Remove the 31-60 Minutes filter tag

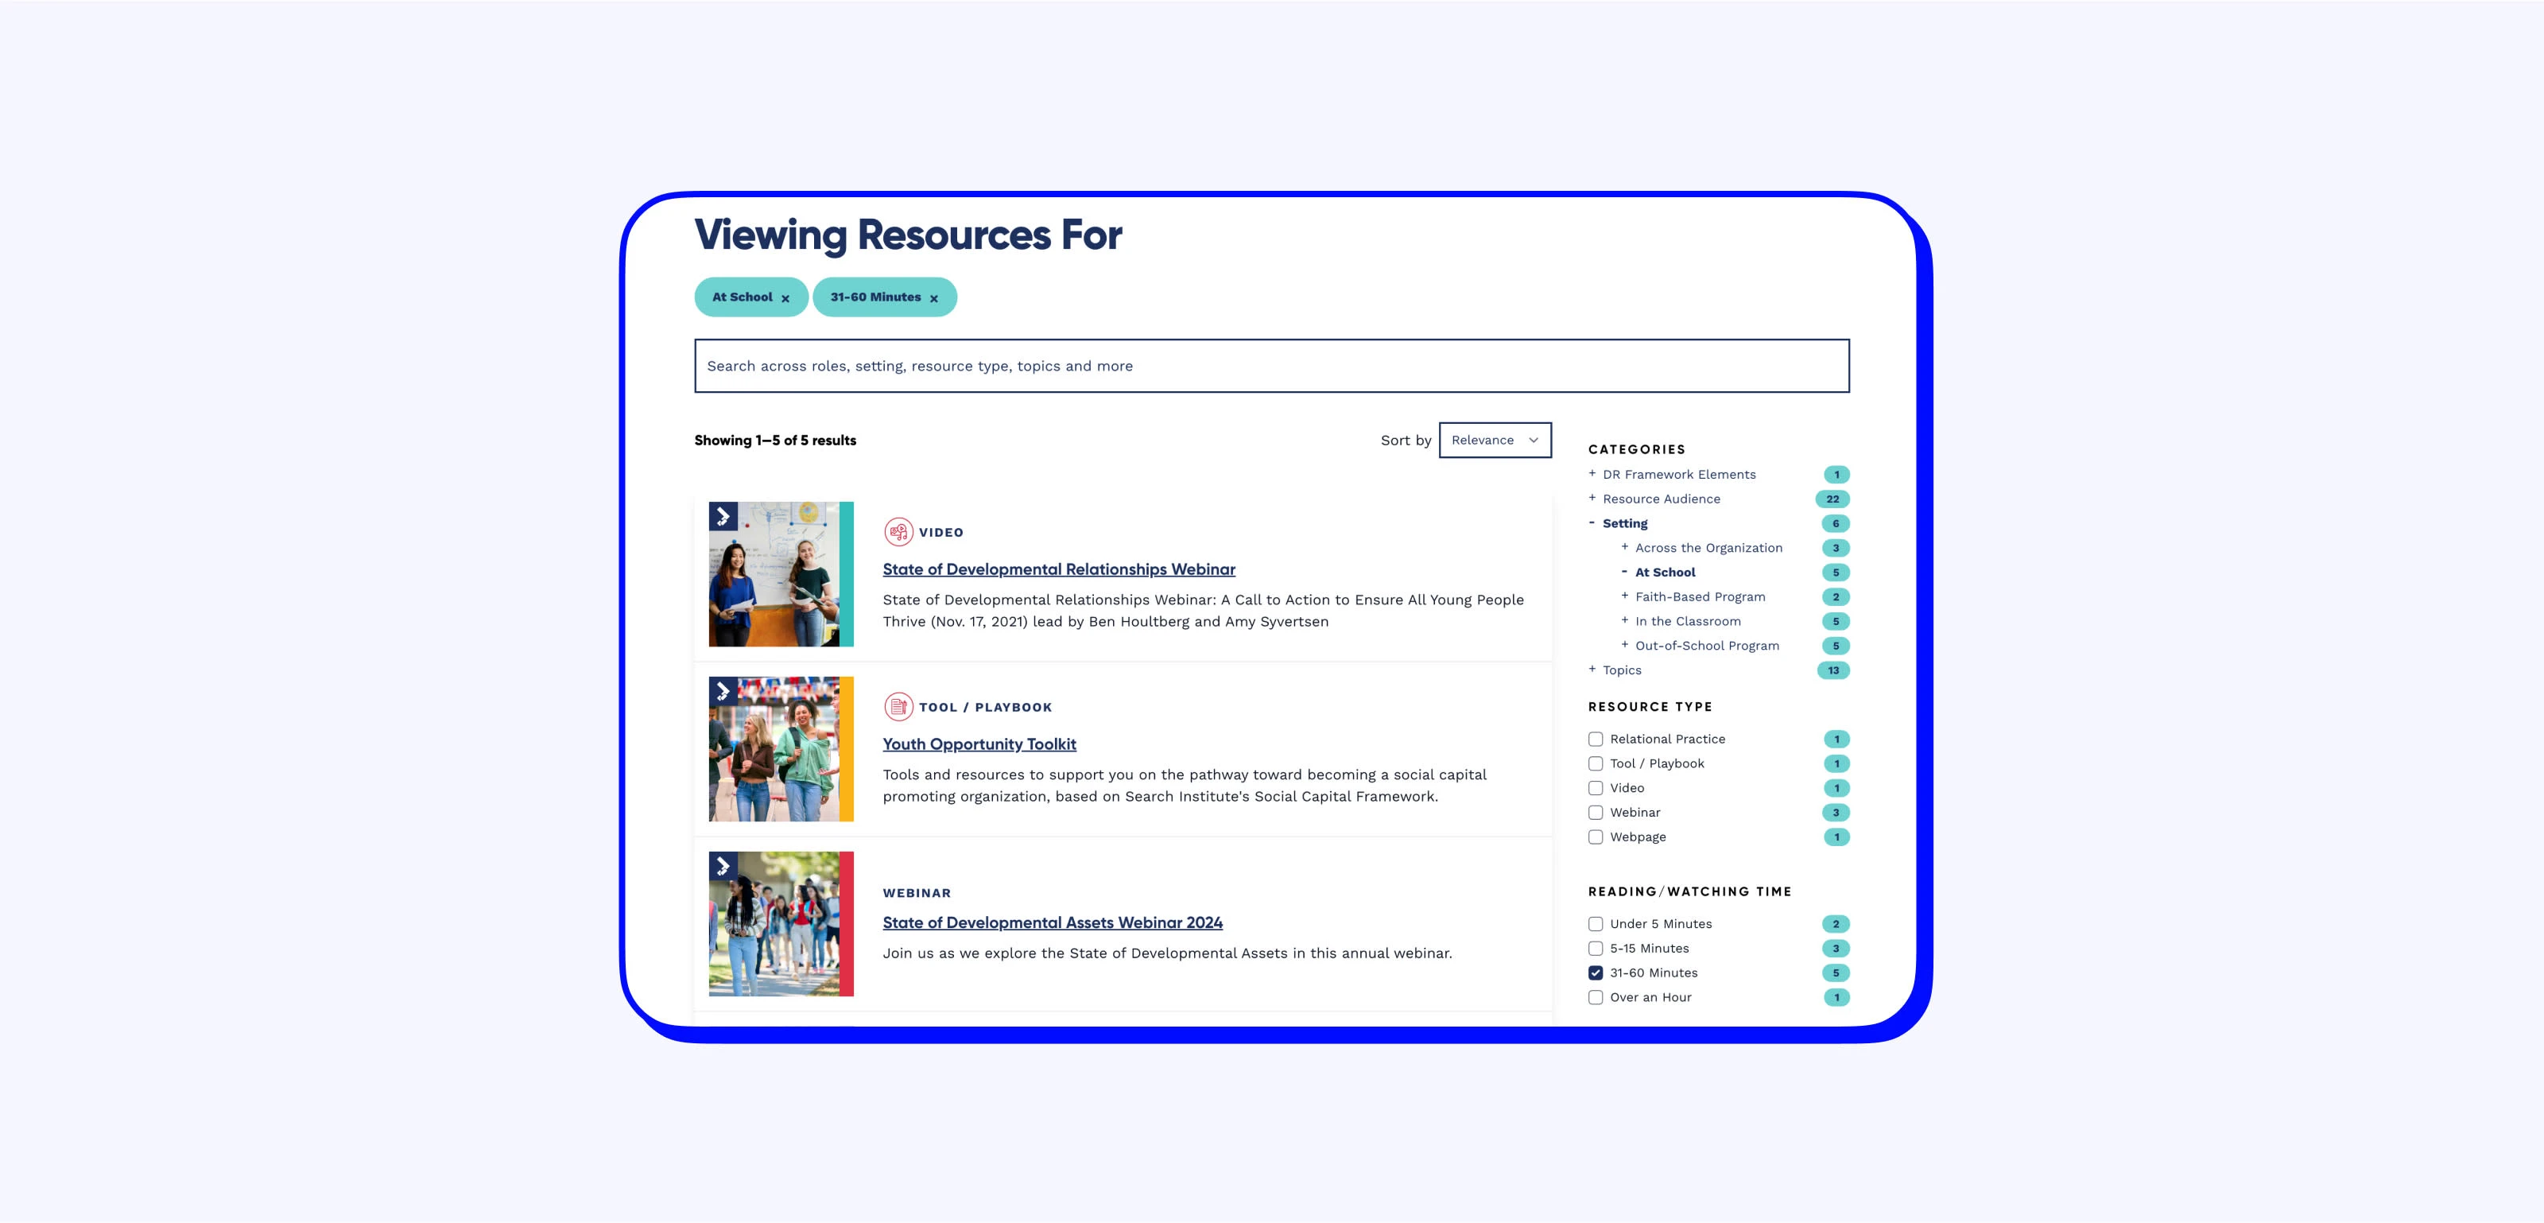[x=933, y=298]
